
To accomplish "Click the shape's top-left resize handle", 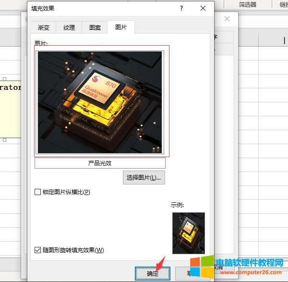I will click(5, 79).
